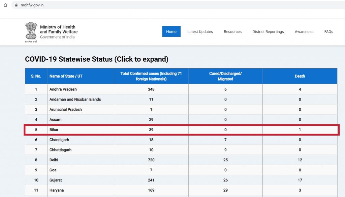The image size is (345, 197).
Task: Click Andaman and Nicobar confirmed value 11
Action: [x=151, y=100]
